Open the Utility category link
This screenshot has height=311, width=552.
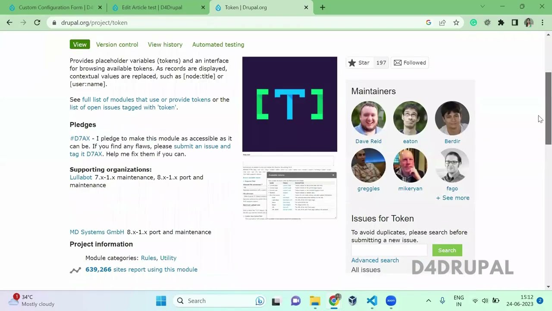168,258
